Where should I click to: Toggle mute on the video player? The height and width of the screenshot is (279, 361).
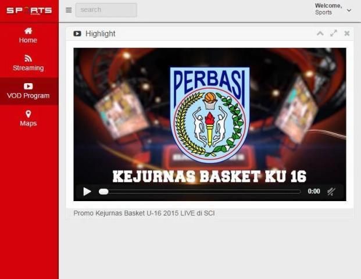tap(331, 191)
